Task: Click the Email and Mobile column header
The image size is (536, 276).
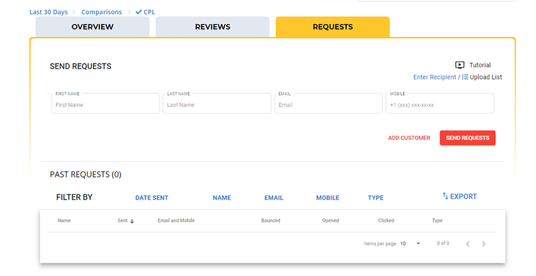Action: 176,220
